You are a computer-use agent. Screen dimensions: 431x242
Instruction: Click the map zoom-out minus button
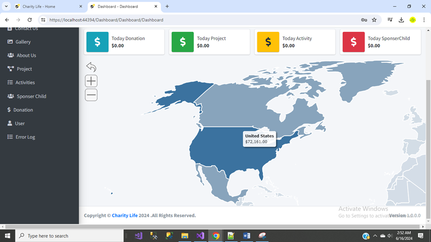click(91, 95)
